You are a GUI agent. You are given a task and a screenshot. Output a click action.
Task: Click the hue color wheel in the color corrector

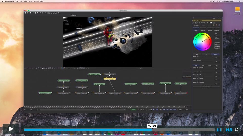click(202, 42)
